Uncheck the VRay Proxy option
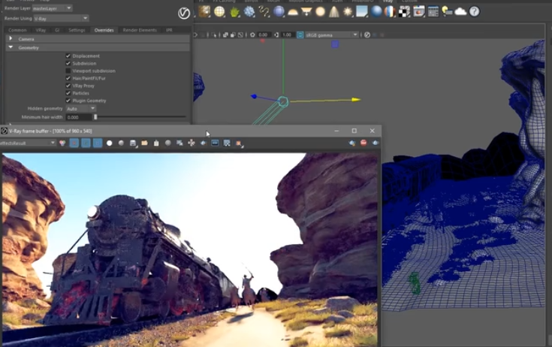 click(68, 86)
